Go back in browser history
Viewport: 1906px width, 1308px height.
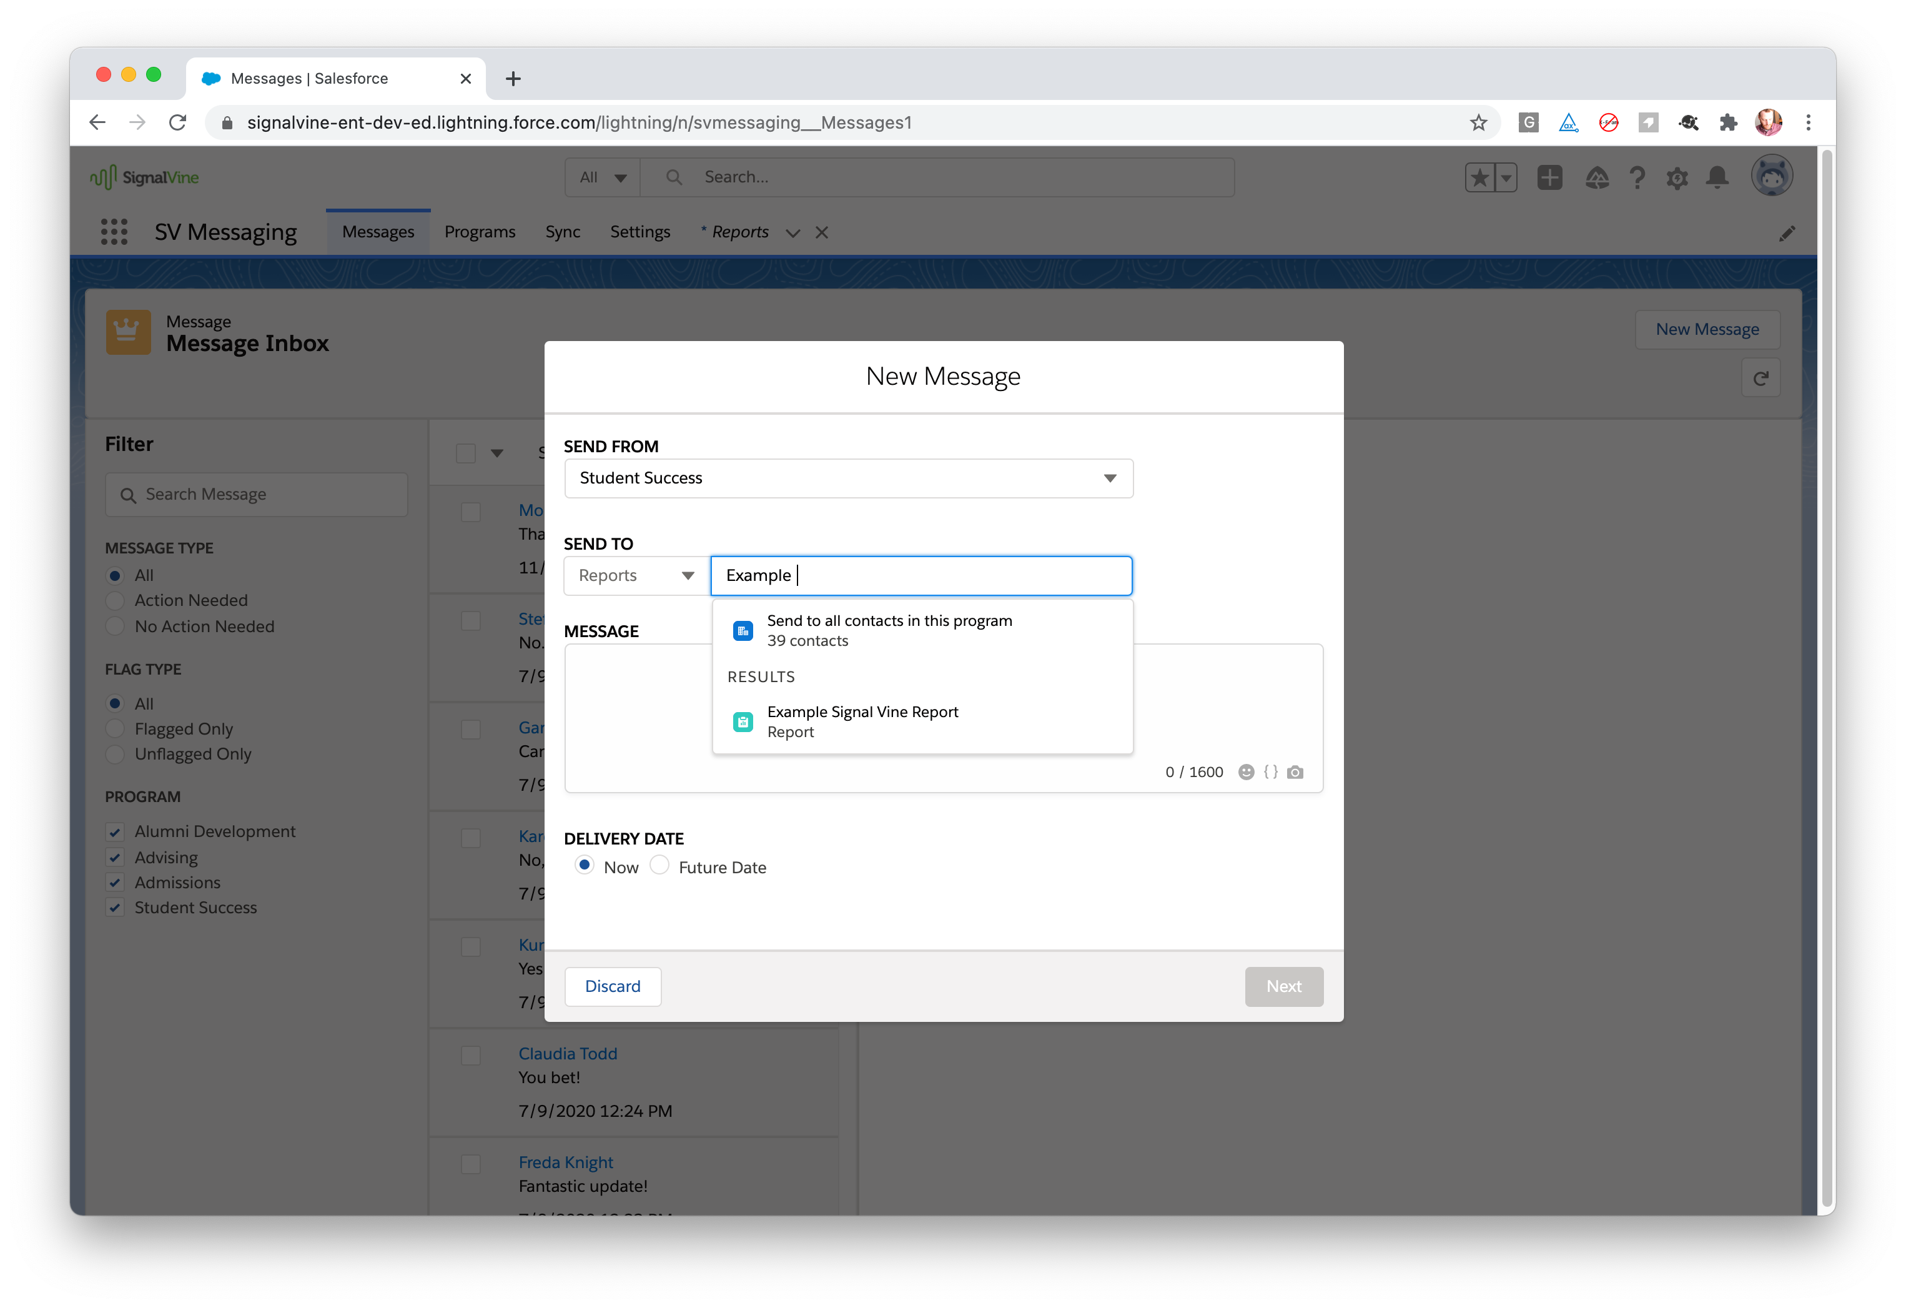[x=97, y=122]
